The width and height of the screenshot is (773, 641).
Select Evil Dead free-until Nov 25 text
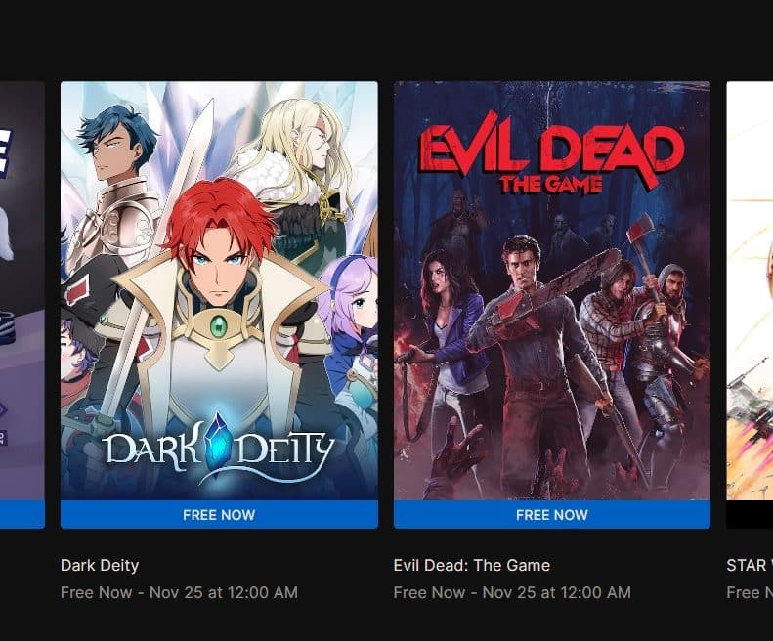(x=512, y=592)
